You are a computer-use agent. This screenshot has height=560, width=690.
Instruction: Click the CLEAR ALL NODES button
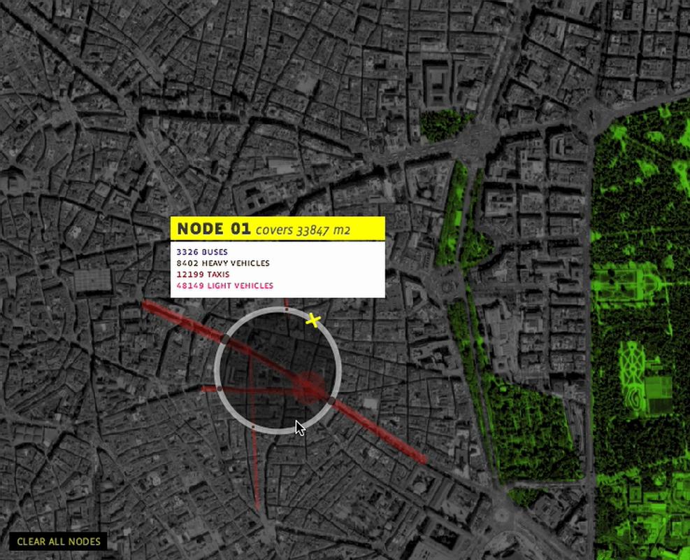59,542
